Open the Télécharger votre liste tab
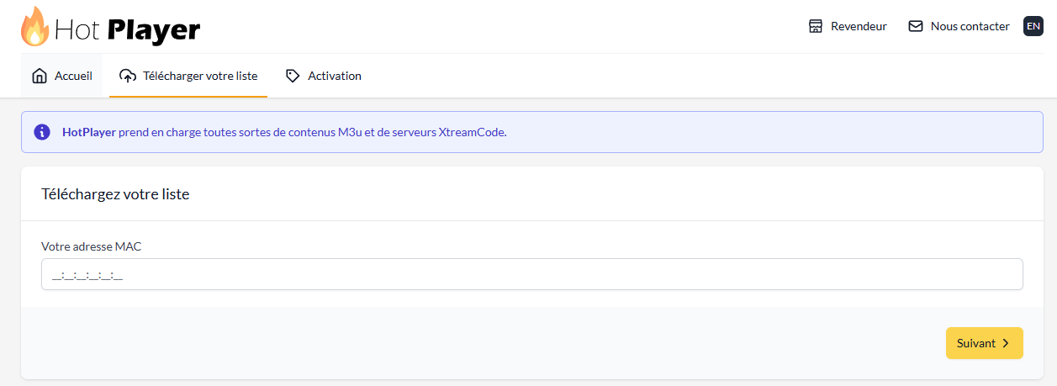This screenshot has width=1057, height=386. 188,76
